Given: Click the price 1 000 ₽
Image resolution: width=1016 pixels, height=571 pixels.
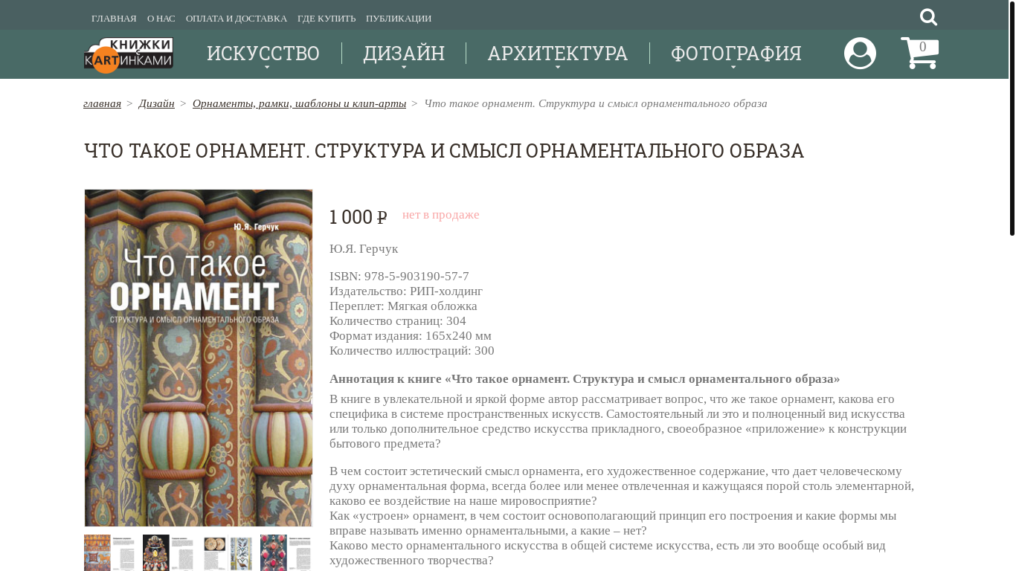Looking at the screenshot, I should click(x=359, y=217).
